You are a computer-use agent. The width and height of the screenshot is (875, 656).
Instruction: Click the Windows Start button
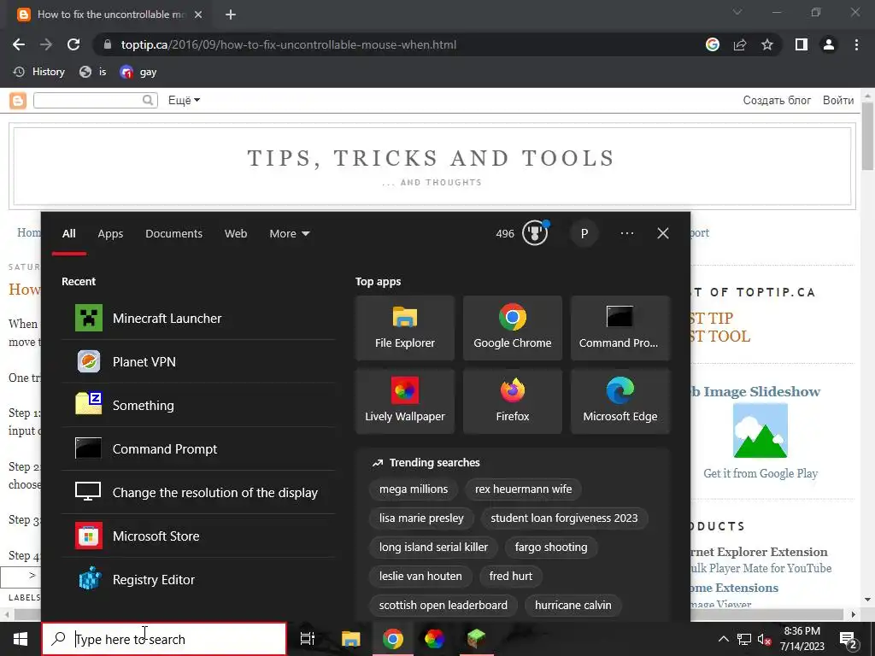[x=21, y=639]
